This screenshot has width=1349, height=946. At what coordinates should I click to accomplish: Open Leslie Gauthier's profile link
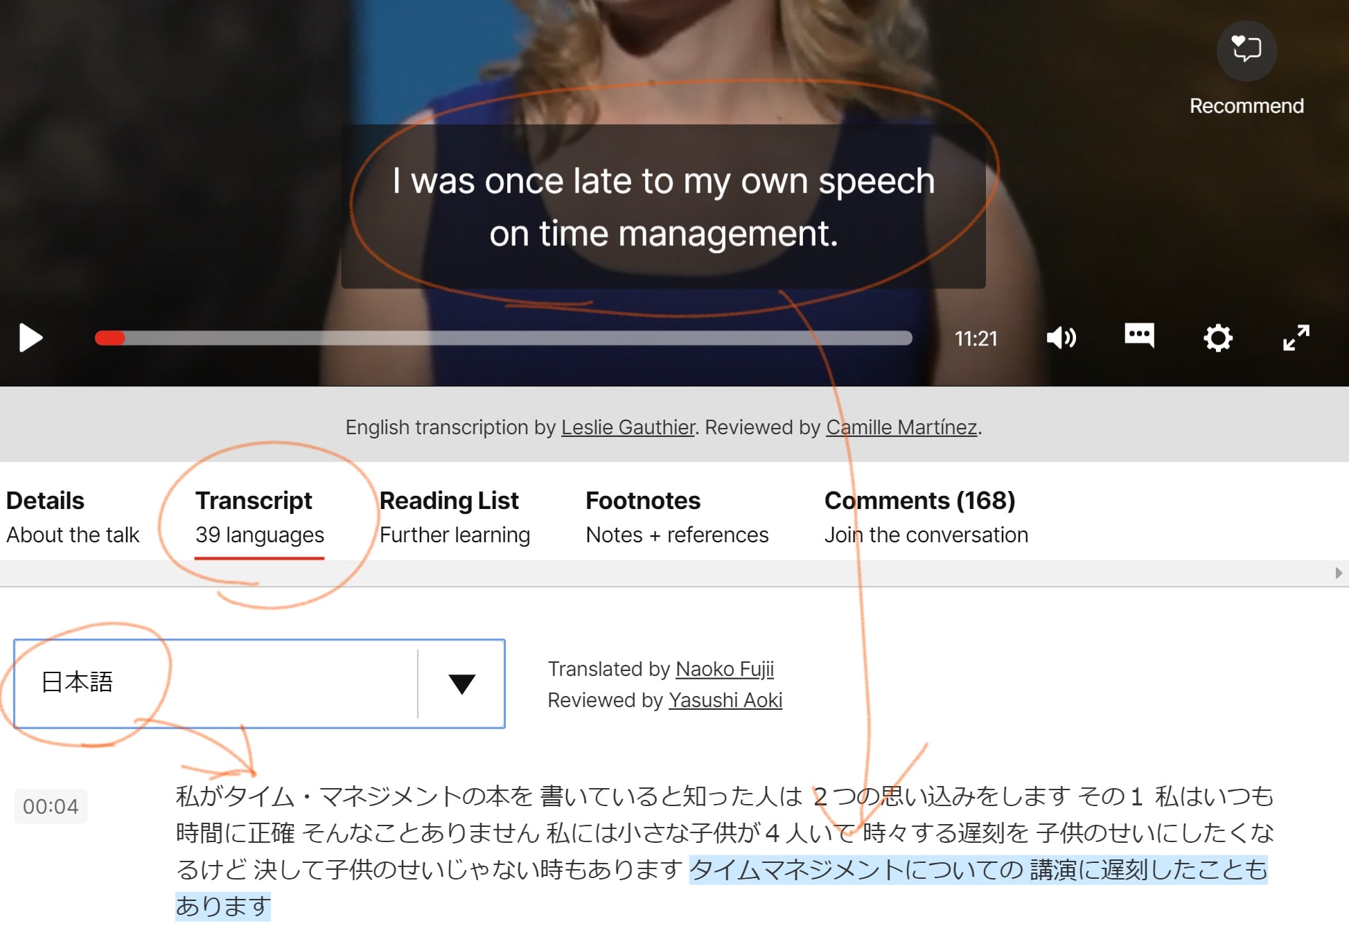(628, 427)
